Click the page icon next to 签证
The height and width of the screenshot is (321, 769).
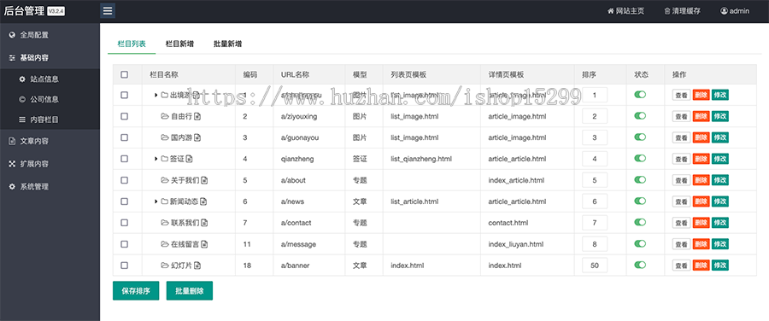(190, 159)
